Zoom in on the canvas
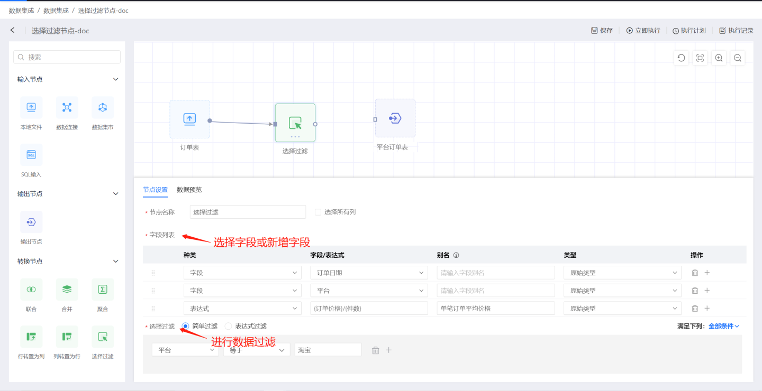The image size is (762, 391). pyautogui.click(x=719, y=58)
